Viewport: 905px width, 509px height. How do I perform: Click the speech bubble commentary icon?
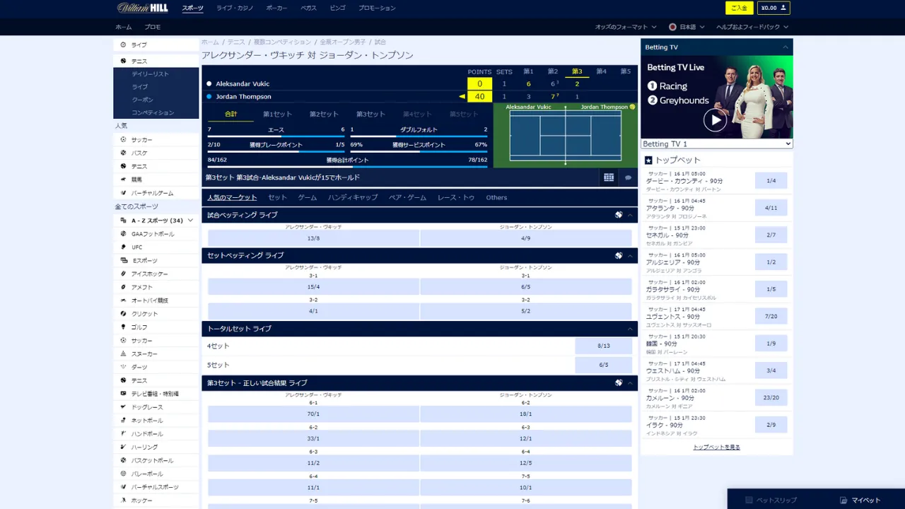[x=628, y=177]
